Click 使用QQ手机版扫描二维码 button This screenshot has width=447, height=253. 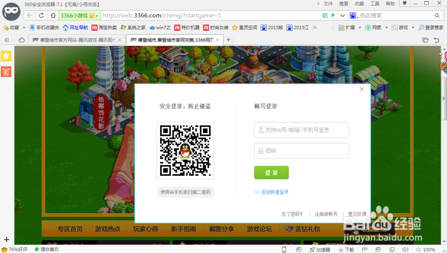click(x=186, y=192)
